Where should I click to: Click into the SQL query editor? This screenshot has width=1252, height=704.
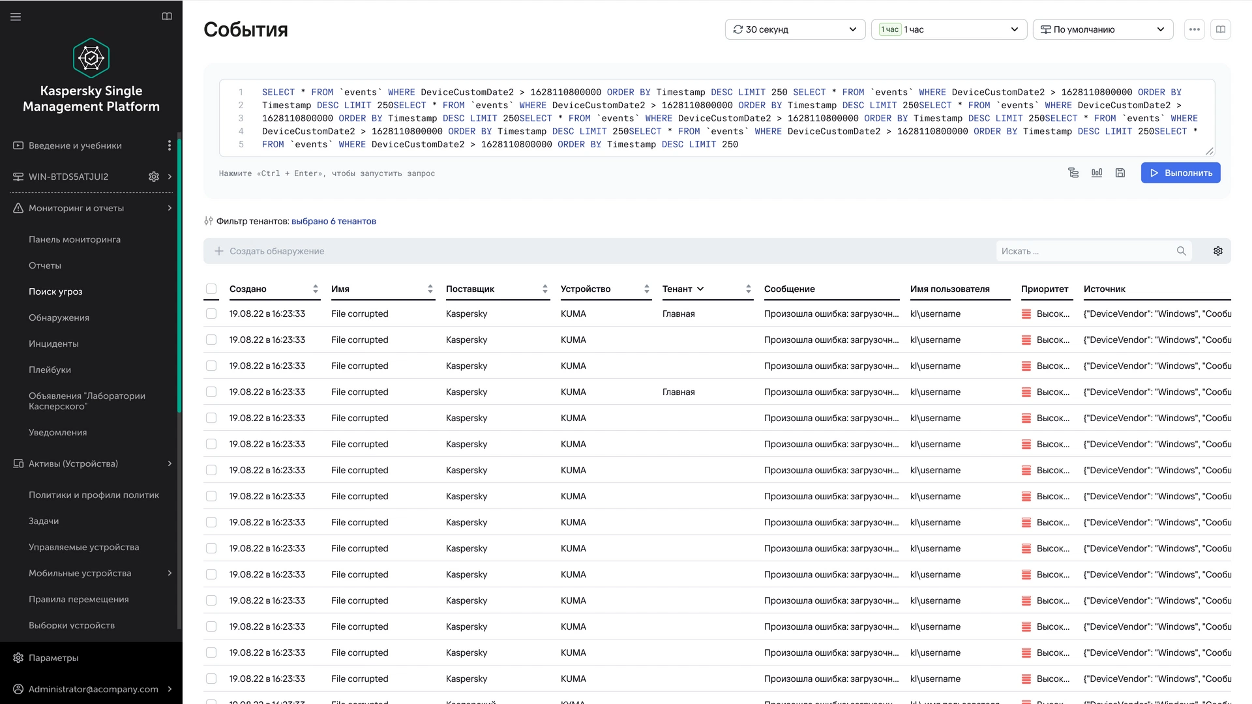point(717,118)
